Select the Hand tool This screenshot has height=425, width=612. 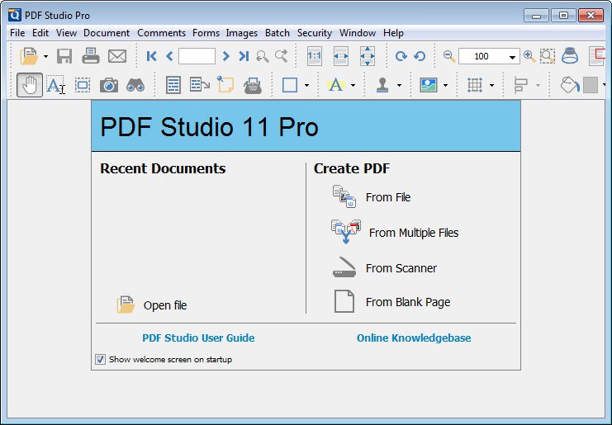[x=30, y=85]
